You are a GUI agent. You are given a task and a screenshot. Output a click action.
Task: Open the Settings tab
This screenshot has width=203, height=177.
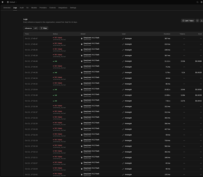pyautogui.click(x=73, y=8)
